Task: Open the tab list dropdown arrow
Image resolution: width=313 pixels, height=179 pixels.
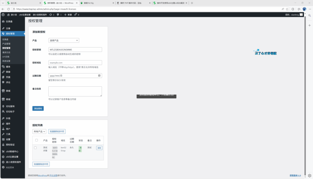Action: tap(3, 3)
